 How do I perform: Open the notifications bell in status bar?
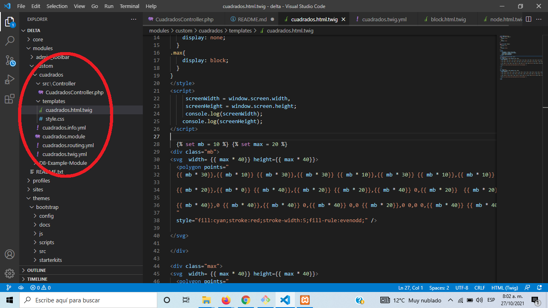coord(539,288)
